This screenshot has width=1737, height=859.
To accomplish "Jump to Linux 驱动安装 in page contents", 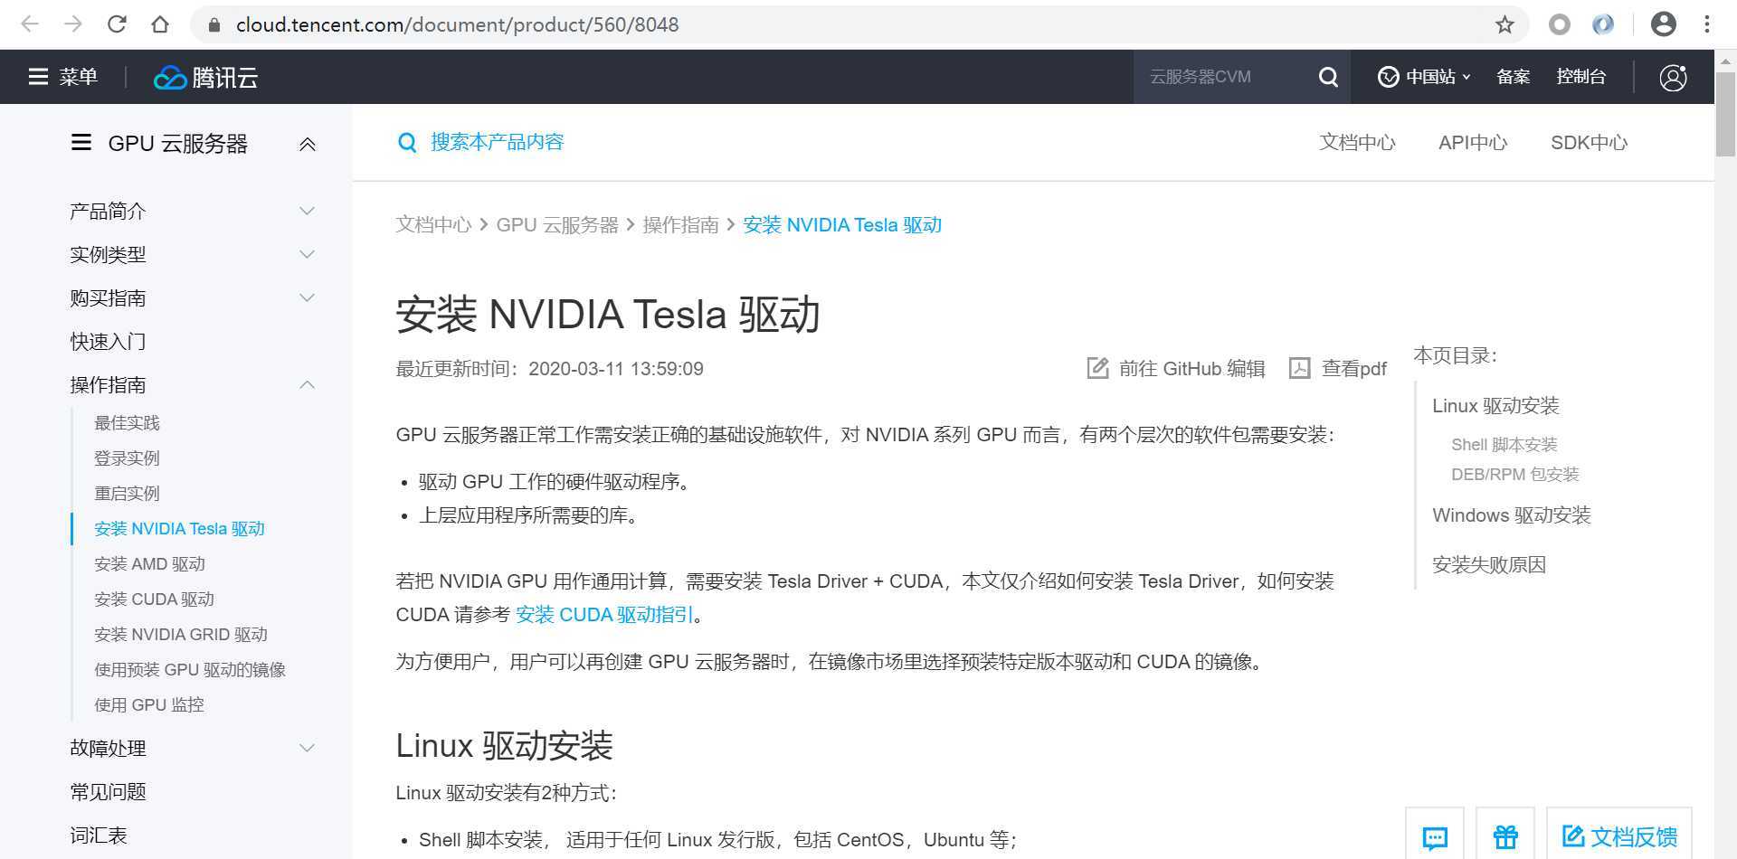I will pos(1495,405).
